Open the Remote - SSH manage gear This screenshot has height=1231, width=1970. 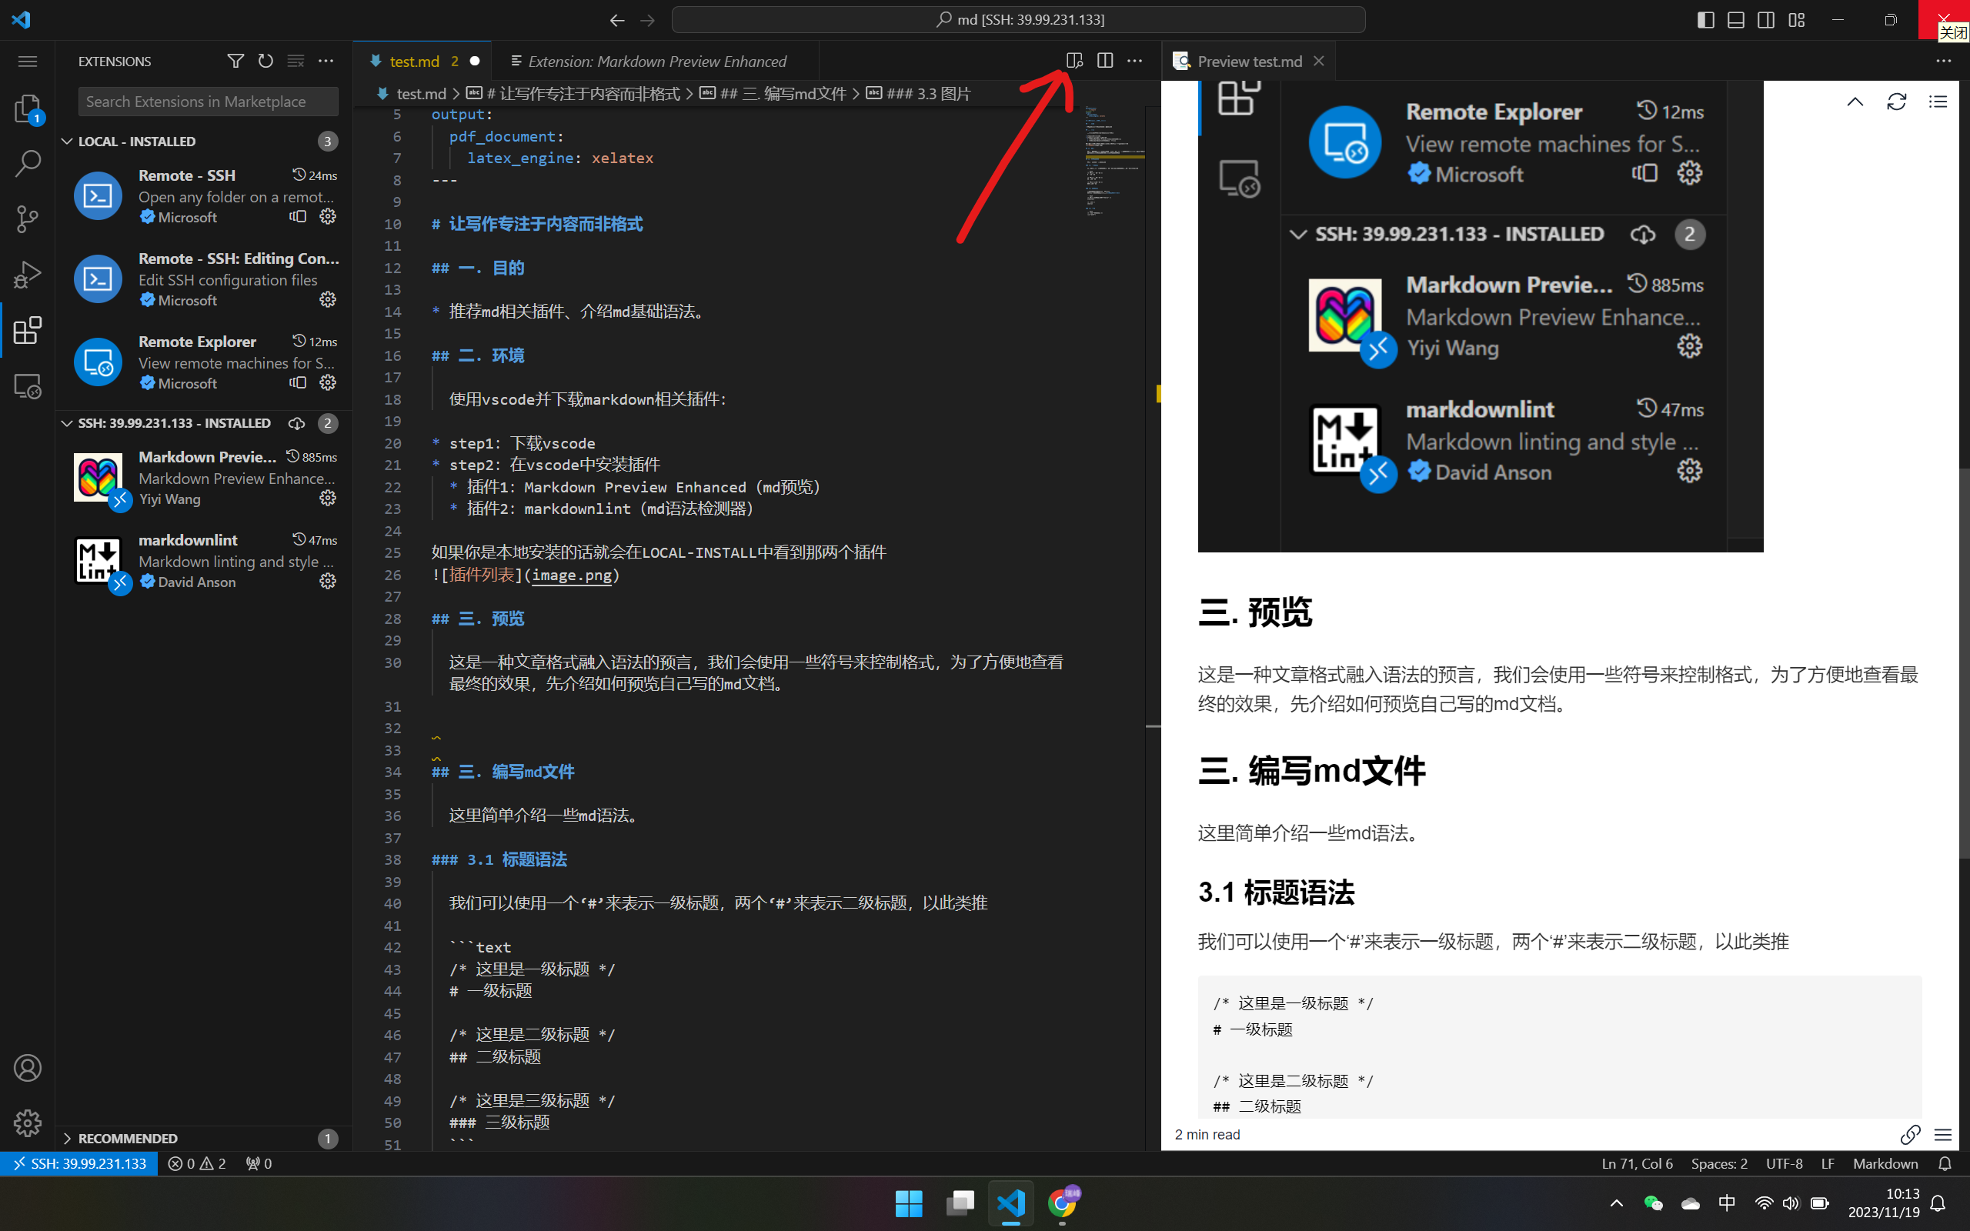(x=327, y=216)
